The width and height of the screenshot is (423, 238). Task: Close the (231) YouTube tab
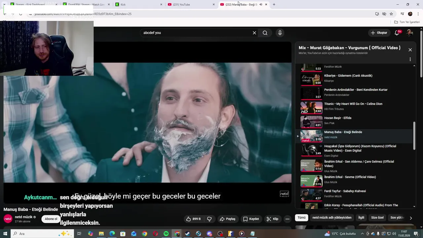tap(213, 5)
